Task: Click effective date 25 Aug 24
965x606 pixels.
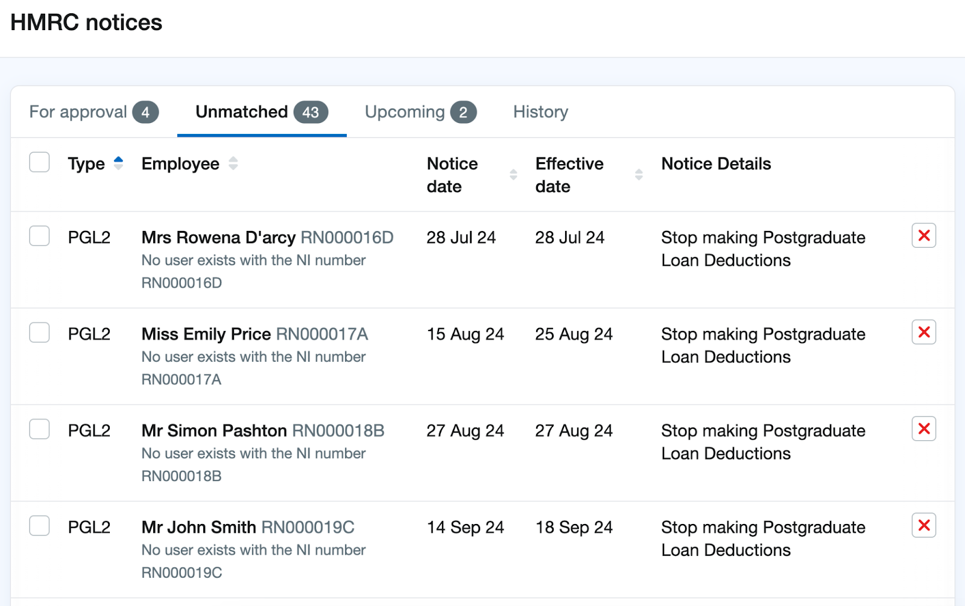Action: tap(574, 334)
